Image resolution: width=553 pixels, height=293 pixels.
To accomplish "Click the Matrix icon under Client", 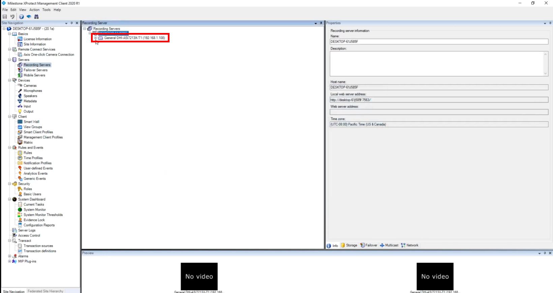I will coord(20,142).
